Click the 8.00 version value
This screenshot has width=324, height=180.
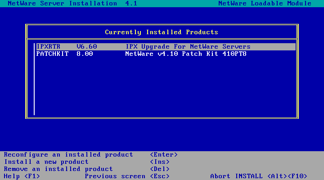pos(85,54)
